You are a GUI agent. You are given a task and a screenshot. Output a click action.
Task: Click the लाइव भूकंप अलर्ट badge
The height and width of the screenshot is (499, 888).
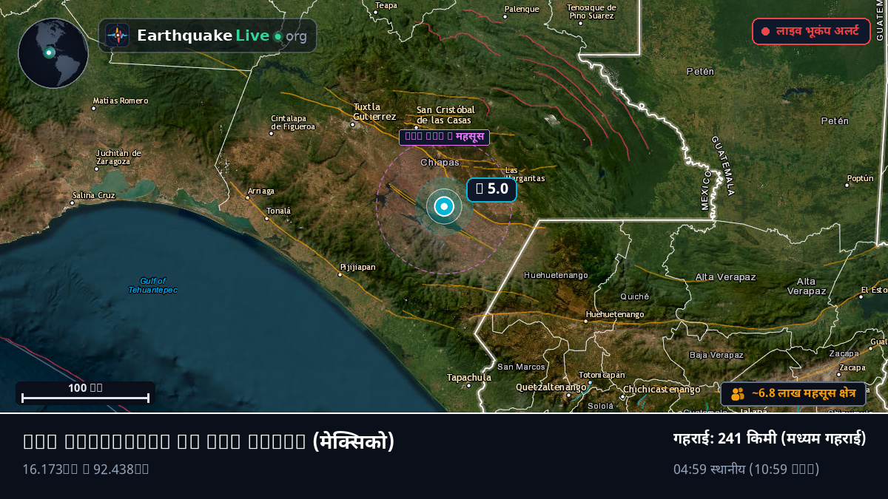click(x=811, y=31)
